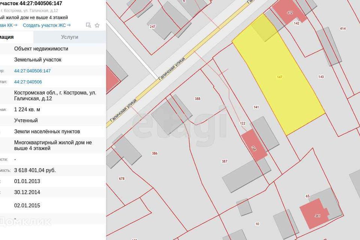This screenshot has width=360, height=240.
Task: Switch to the 'Услуги' tab
Action: [69, 37]
